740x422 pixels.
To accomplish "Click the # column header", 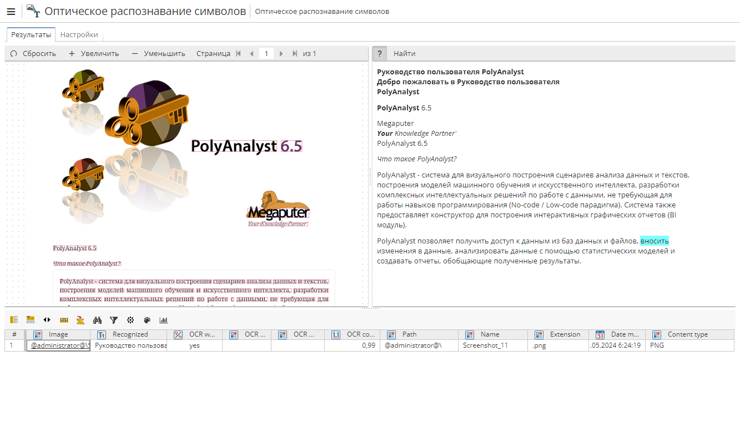I will coord(14,334).
